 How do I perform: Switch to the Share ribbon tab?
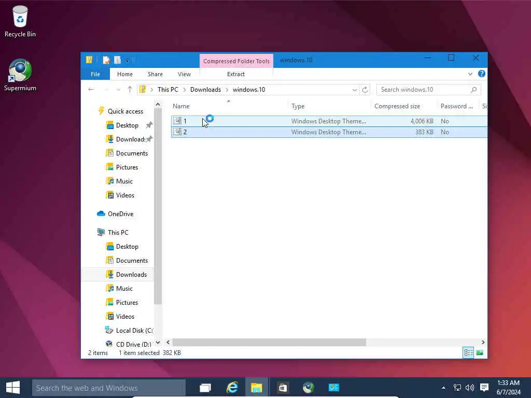click(155, 74)
